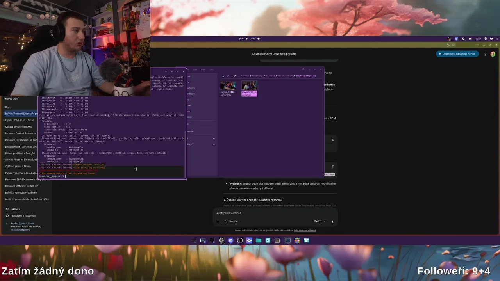Click the next track media control
The width and height of the screenshot is (500, 281).
click(x=253, y=39)
